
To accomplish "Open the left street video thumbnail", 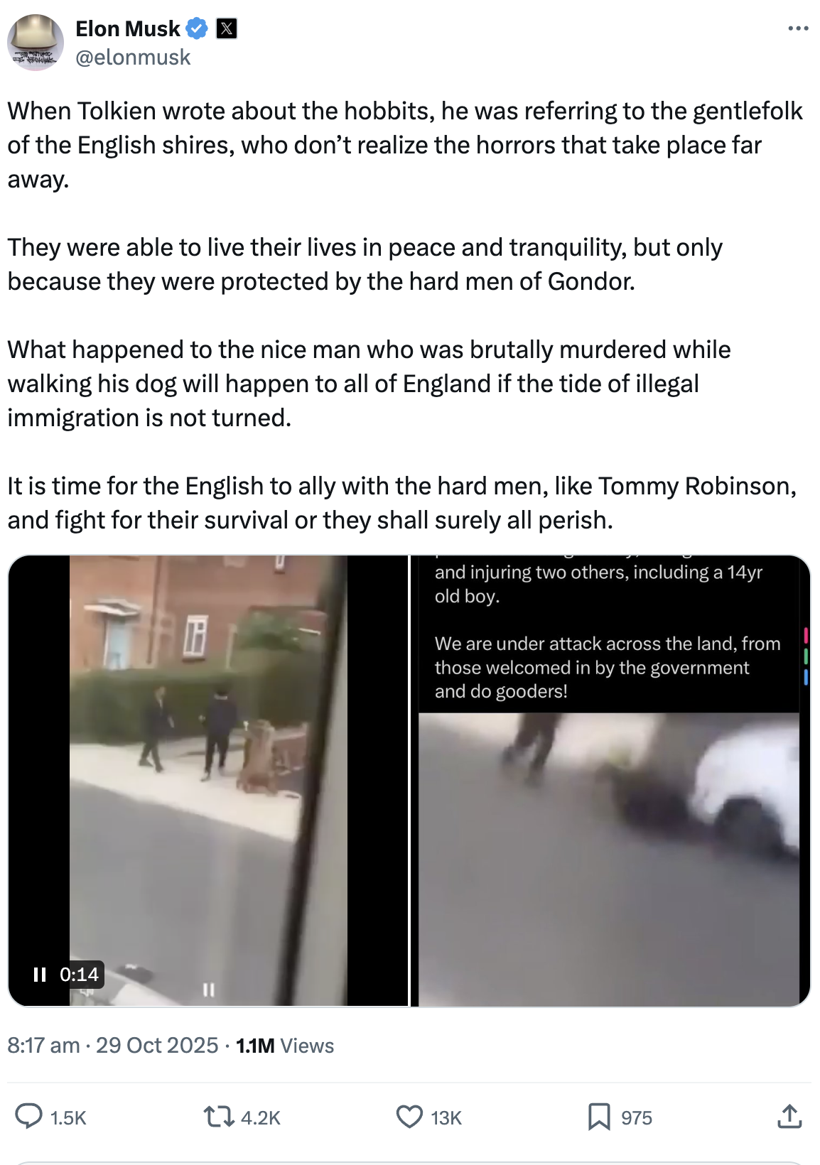I will [x=208, y=781].
